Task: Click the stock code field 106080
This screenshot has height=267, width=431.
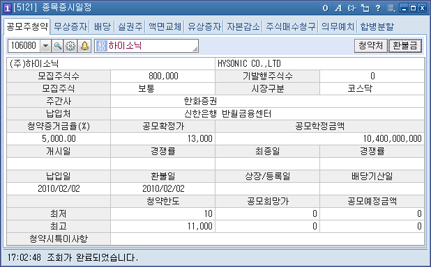Action: click(24, 46)
